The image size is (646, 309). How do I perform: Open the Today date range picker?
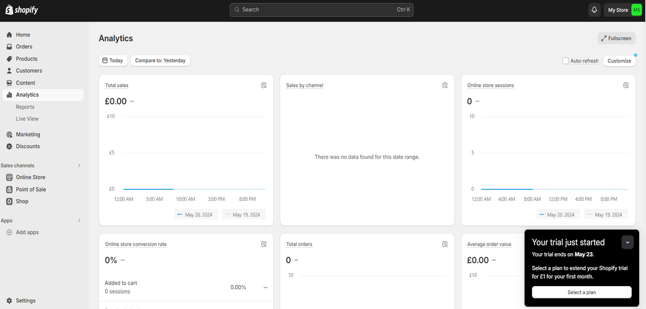pyautogui.click(x=113, y=61)
